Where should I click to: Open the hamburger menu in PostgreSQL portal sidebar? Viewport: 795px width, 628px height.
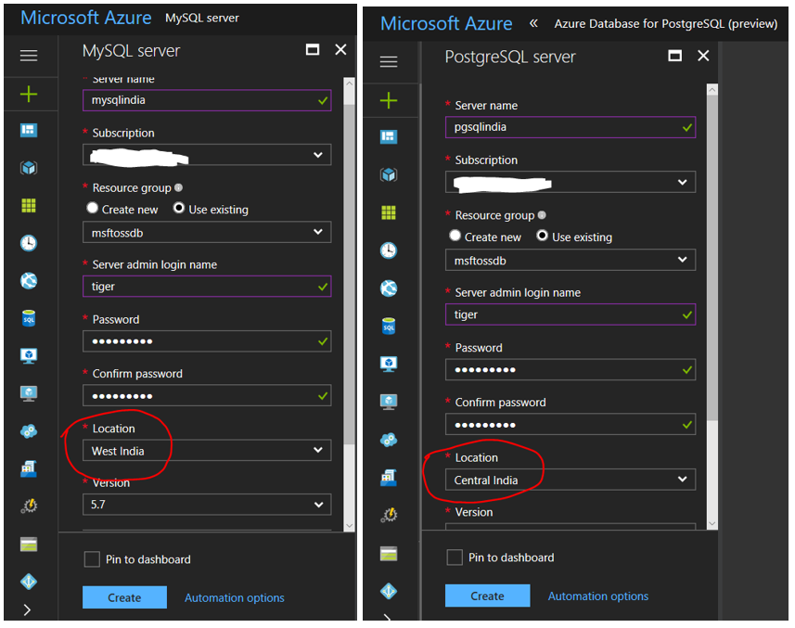point(389,62)
